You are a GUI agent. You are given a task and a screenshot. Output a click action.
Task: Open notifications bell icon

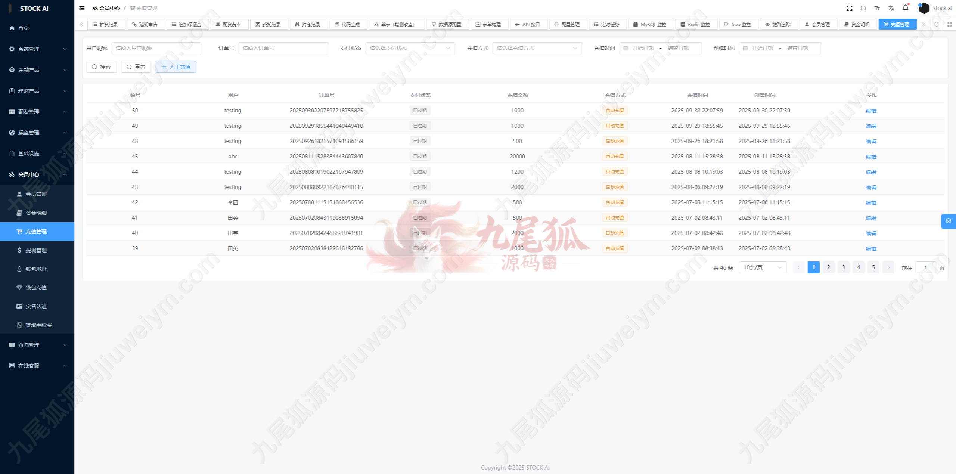point(906,8)
